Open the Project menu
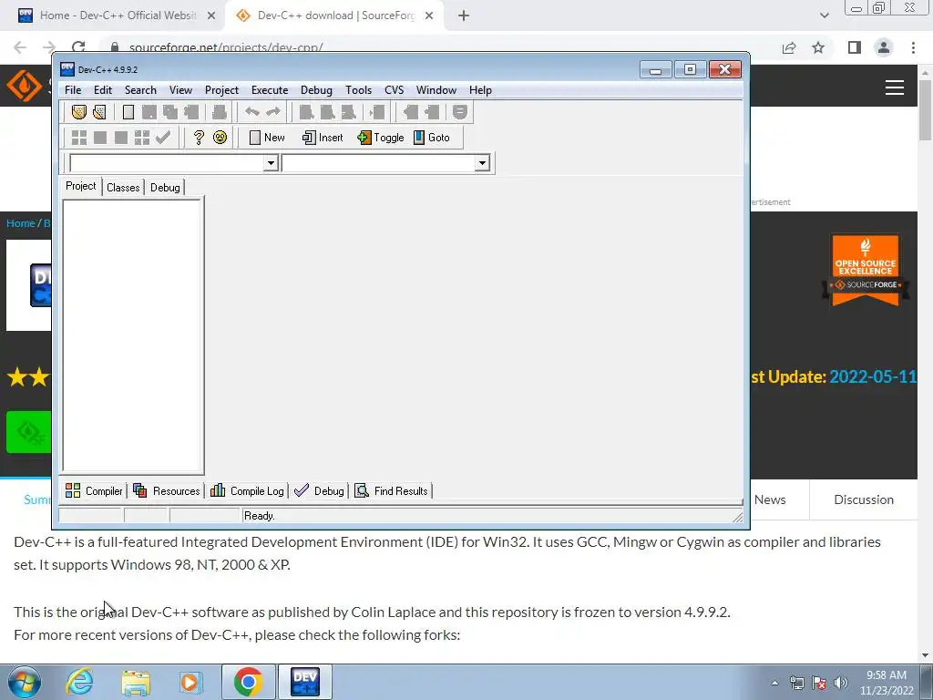 (222, 90)
